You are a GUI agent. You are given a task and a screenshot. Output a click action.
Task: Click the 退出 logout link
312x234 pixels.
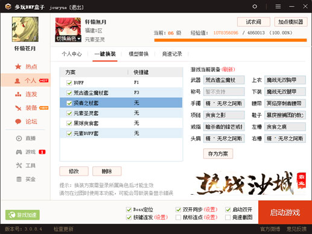coord(77,7)
